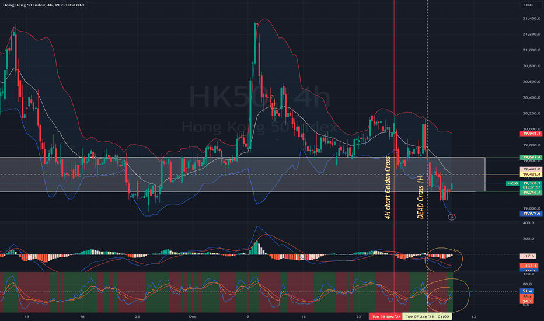Screen dimensions: 544x321
Task: Click the 20,800.0 price axis label
Action: [531, 66]
